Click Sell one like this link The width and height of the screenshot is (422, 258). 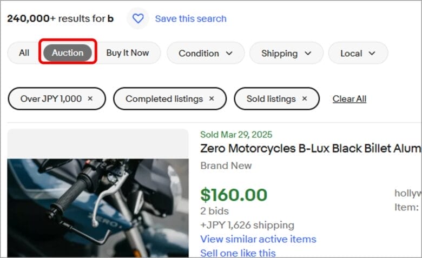(238, 253)
